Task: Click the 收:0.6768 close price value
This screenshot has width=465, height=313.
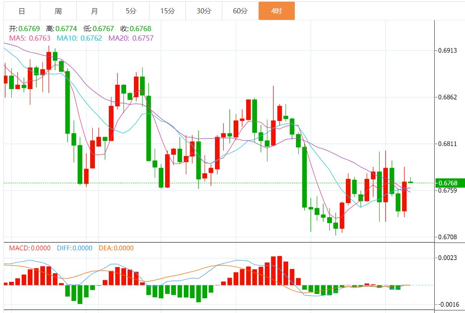Action: point(136,29)
